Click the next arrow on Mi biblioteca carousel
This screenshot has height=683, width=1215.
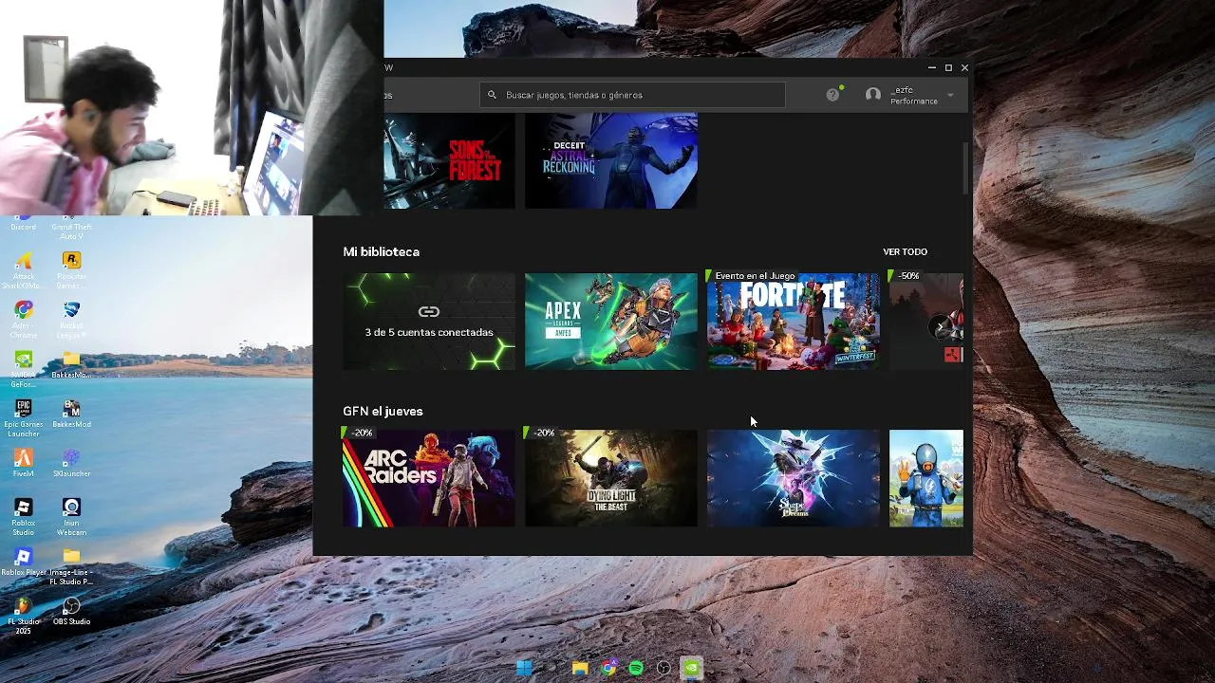pyautogui.click(x=940, y=328)
